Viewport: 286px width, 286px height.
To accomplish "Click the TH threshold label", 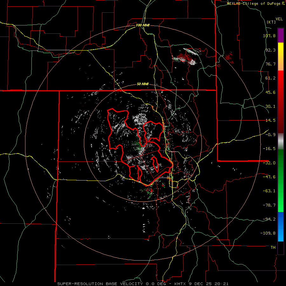I will 273,247.
